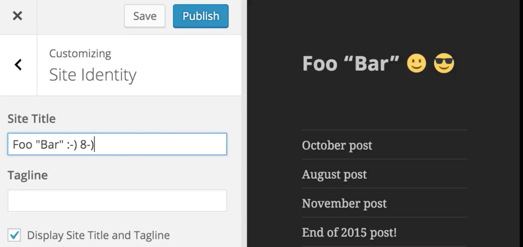Open the October post link

pos(337,145)
